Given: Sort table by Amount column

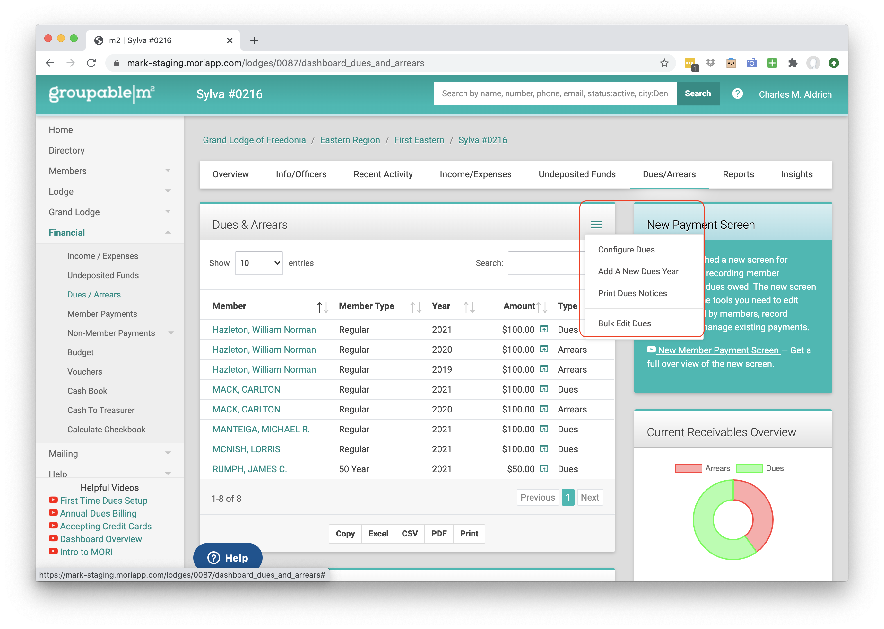Looking at the screenshot, I should point(542,307).
